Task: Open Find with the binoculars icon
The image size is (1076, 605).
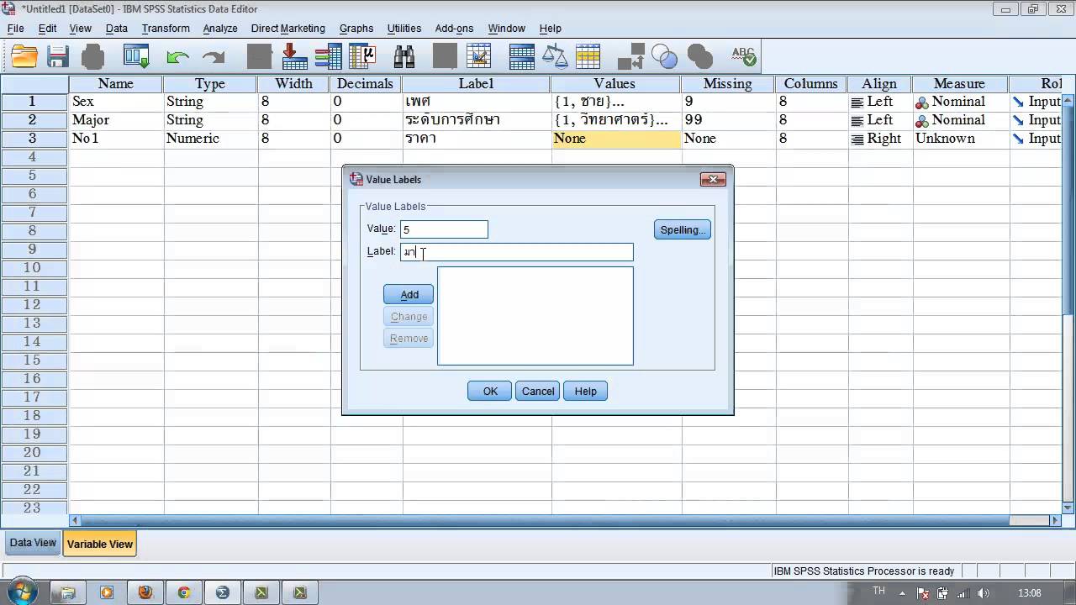Action: (404, 57)
